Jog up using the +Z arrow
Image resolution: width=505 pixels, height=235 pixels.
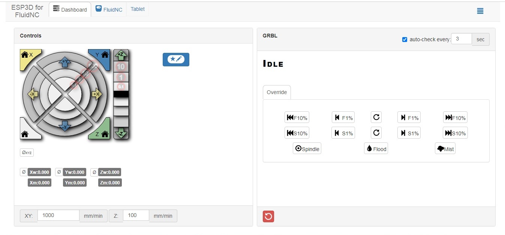point(121,55)
